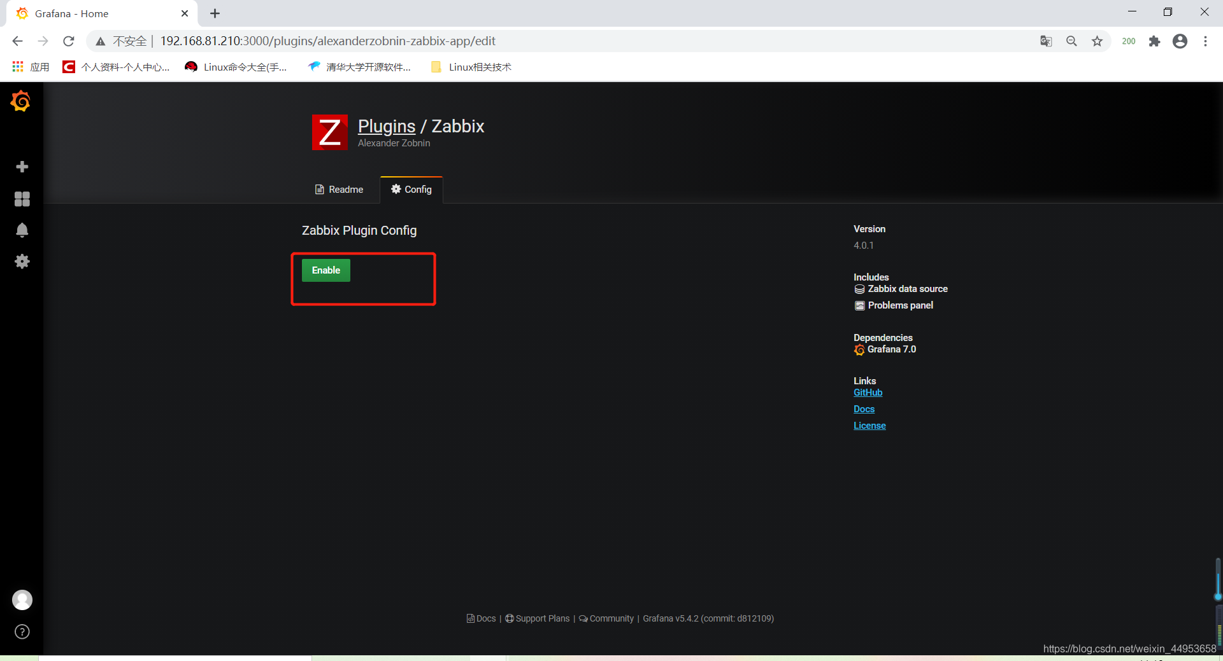This screenshot has height=661, width=1223.
Task: Open the Help question mark icon
Action: [x=22, y=632]
